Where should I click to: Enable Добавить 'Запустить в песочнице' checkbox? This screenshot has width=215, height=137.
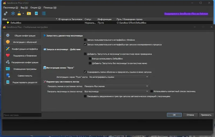(x=85, y=54)
